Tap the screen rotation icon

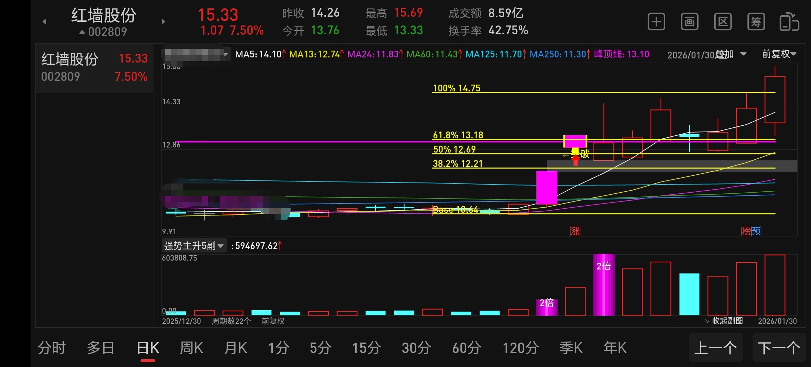pyautogui.click(x=789, y=22)
